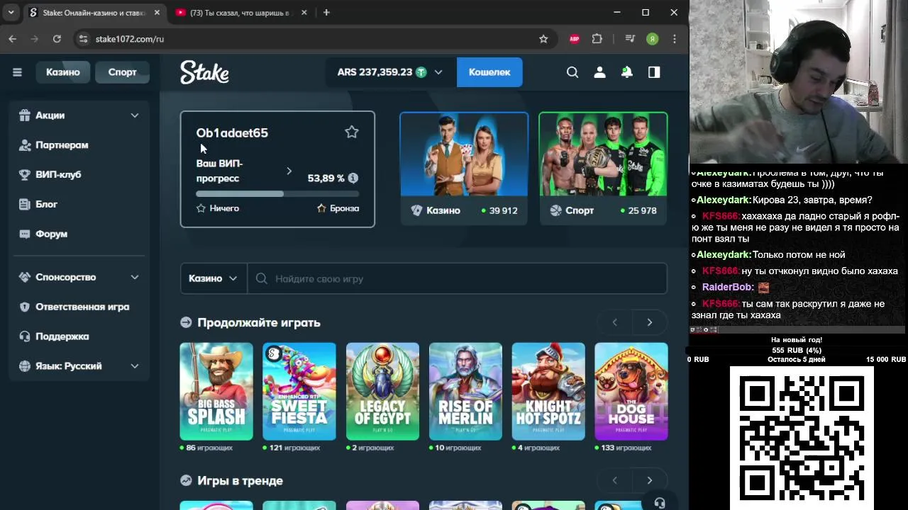Screen dimensions: 908x510
Task: Open the Спорт promo card
Action: (603, 169)
